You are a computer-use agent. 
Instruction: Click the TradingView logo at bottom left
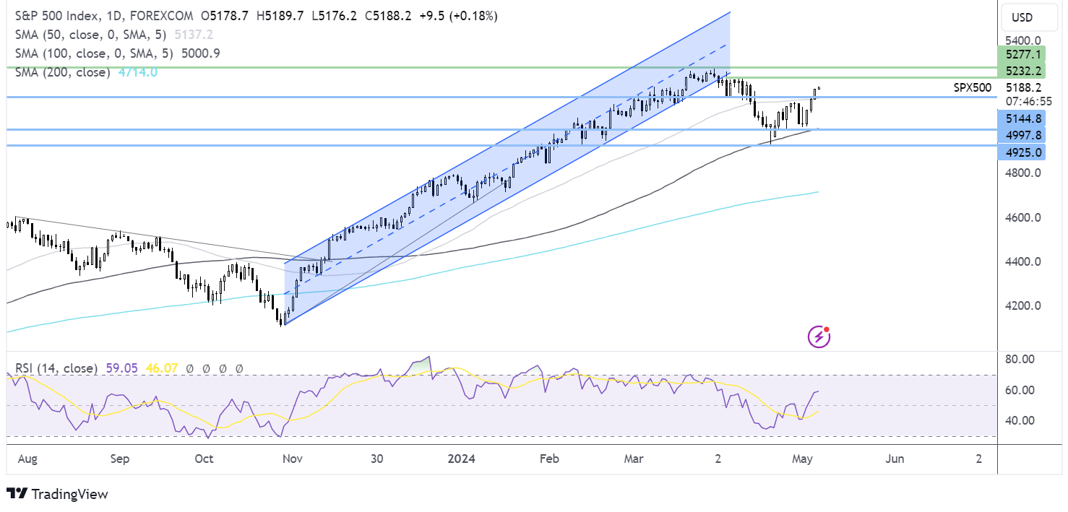coord(57,494)
